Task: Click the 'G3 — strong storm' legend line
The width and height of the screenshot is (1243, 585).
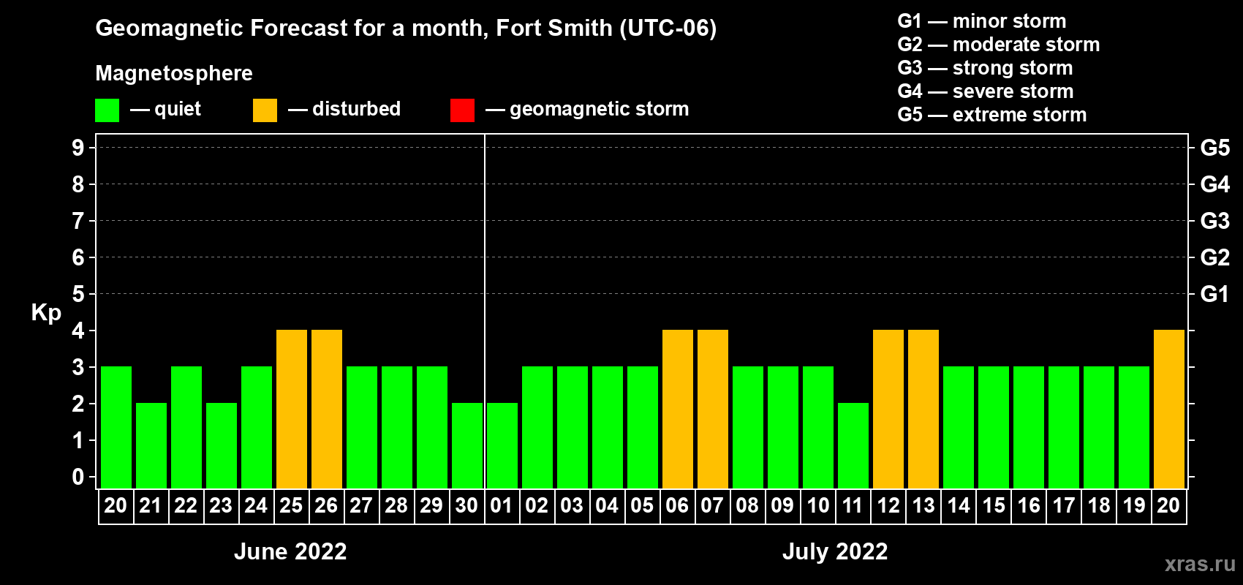Action: pyautogui.click(x=985, y=68)
